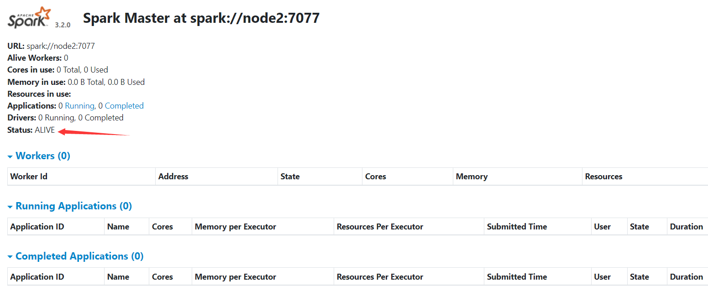Click the 'Cores in use' line

[58, 70]
